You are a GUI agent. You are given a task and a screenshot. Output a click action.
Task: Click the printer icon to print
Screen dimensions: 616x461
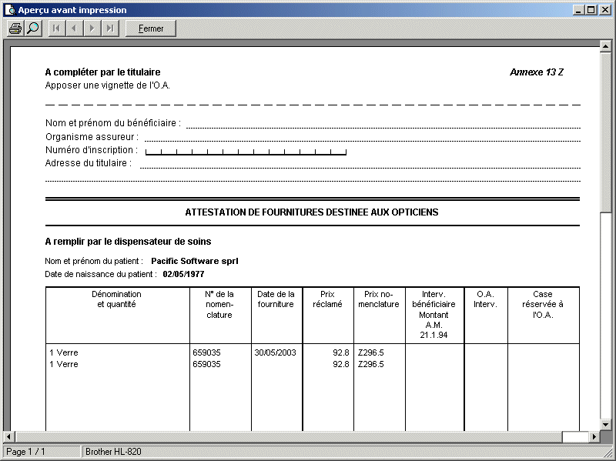[15, 28]
